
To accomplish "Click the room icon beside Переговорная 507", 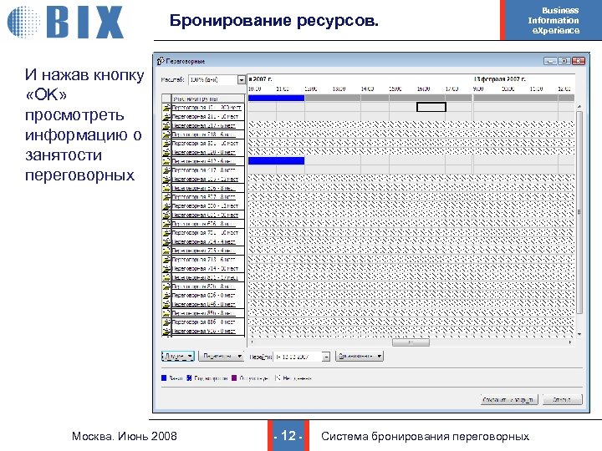I will click(166, 197).
